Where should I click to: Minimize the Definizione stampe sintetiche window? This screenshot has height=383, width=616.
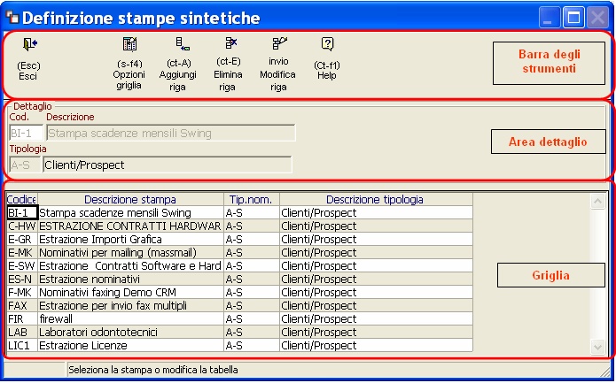click(x=550, y=18)
